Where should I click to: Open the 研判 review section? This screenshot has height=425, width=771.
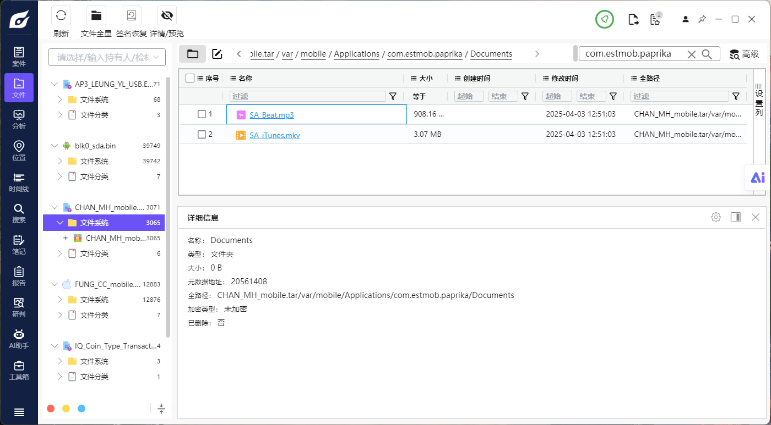[19, 307]
